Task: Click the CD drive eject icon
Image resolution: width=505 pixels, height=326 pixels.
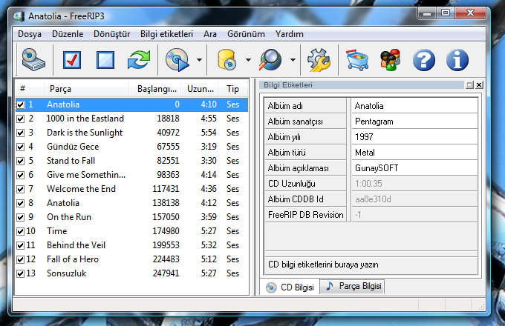Action: tap(33, 60)
